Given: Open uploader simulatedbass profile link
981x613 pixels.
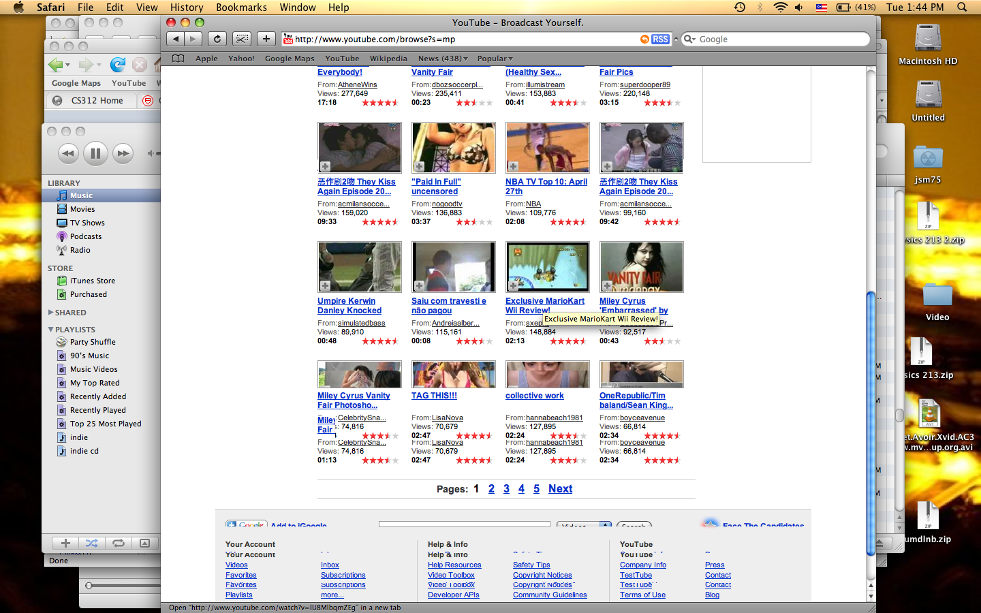Looking at the screenshot, I should coord(362,324).
